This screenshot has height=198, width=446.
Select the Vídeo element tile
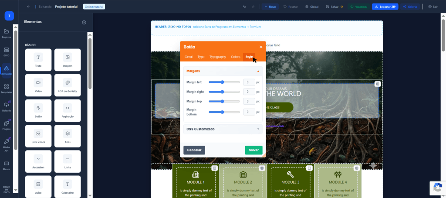click(38, 85)
